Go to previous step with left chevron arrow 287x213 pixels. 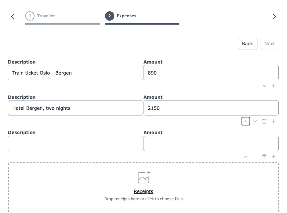(x=13, y=17)
